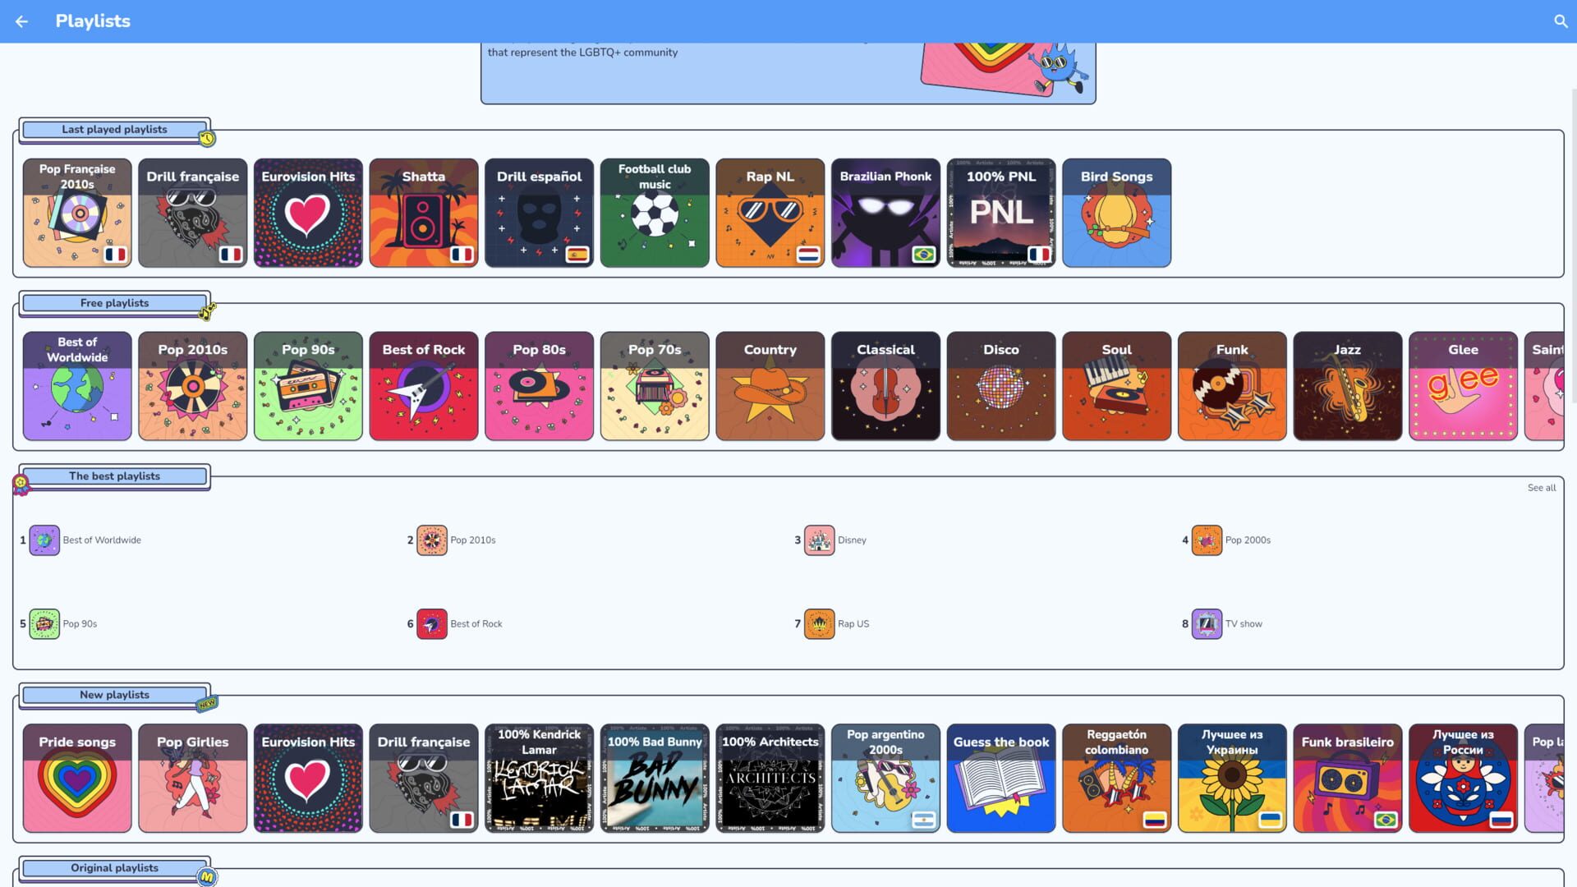Image resolution: width=1577 pixels, height=887 pixels.
Task: Open the Rap US ranked icon
Action: tap(819, 624)
